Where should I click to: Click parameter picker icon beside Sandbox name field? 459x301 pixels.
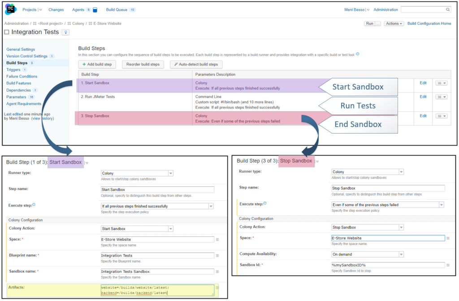(217, 272)
